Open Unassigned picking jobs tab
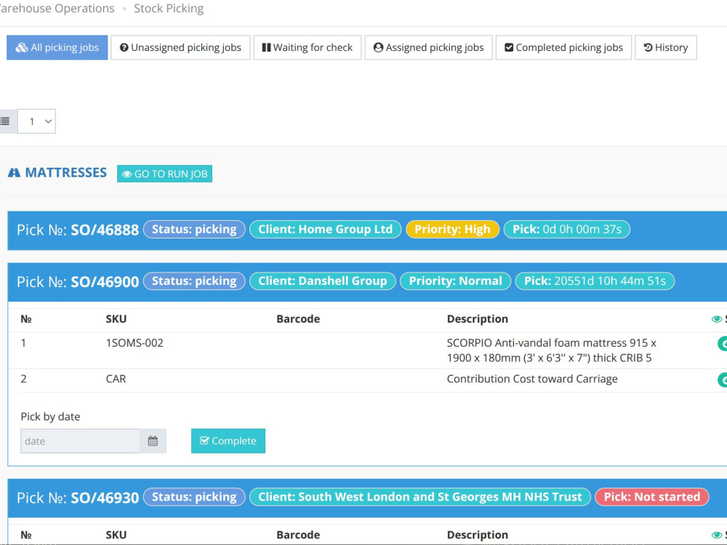This screenshot has height=545, width=727. pyautogui.click(x=180, y=47)
